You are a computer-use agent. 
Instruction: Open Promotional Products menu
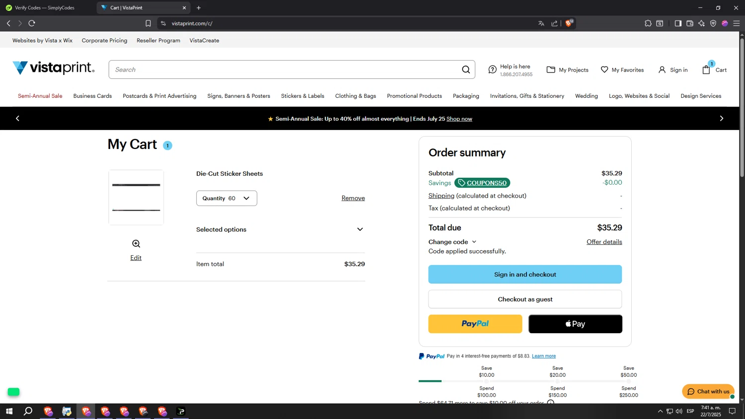414,96
